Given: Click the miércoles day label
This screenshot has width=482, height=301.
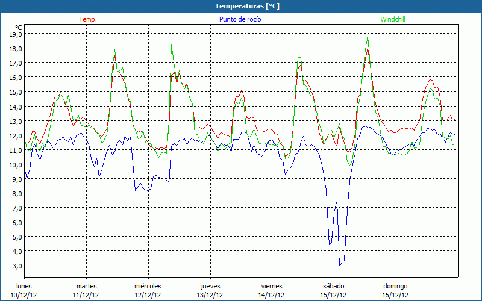Looking at the screenshot, I should [x=148, y=286].
